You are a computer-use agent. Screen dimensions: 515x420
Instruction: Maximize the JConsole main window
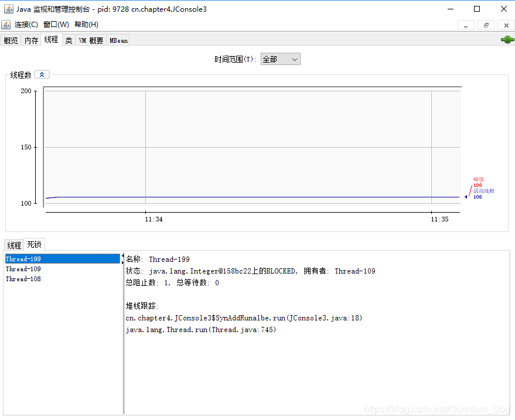[x=477, y=9]
